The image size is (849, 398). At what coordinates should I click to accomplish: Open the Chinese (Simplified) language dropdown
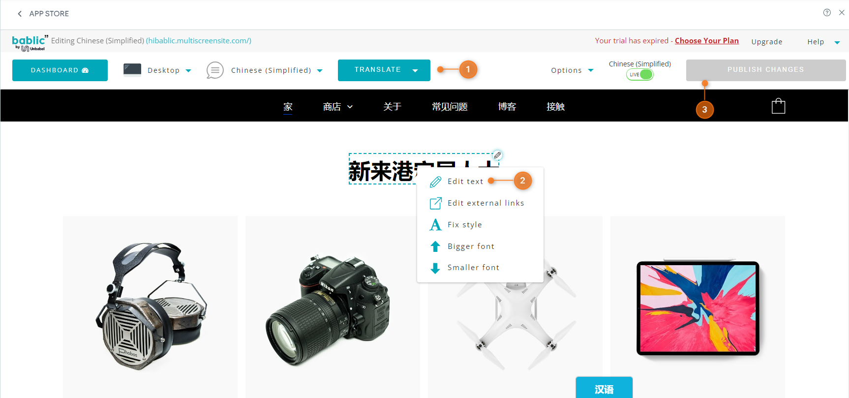[320, 70]
